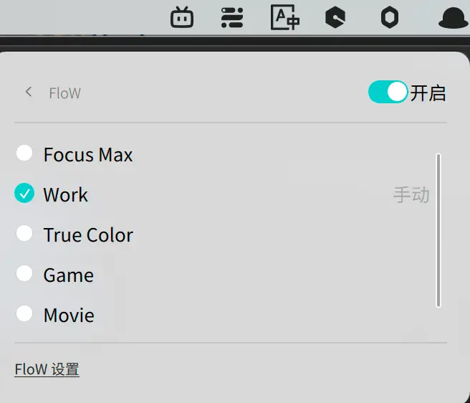
Task: Click the 手动 label on the Work row
Action: coord(411,195)
